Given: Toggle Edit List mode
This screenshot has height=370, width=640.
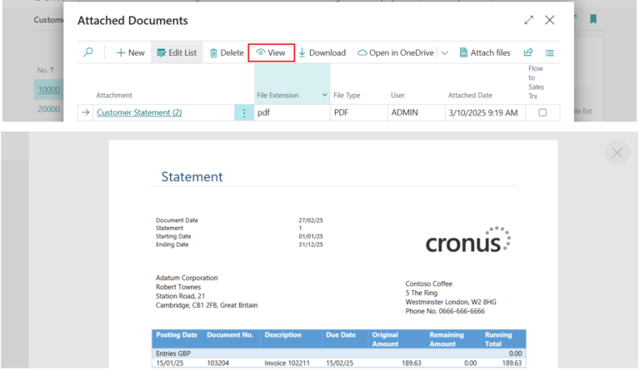Looking at the screenshot, I should (x=176, y=52).
